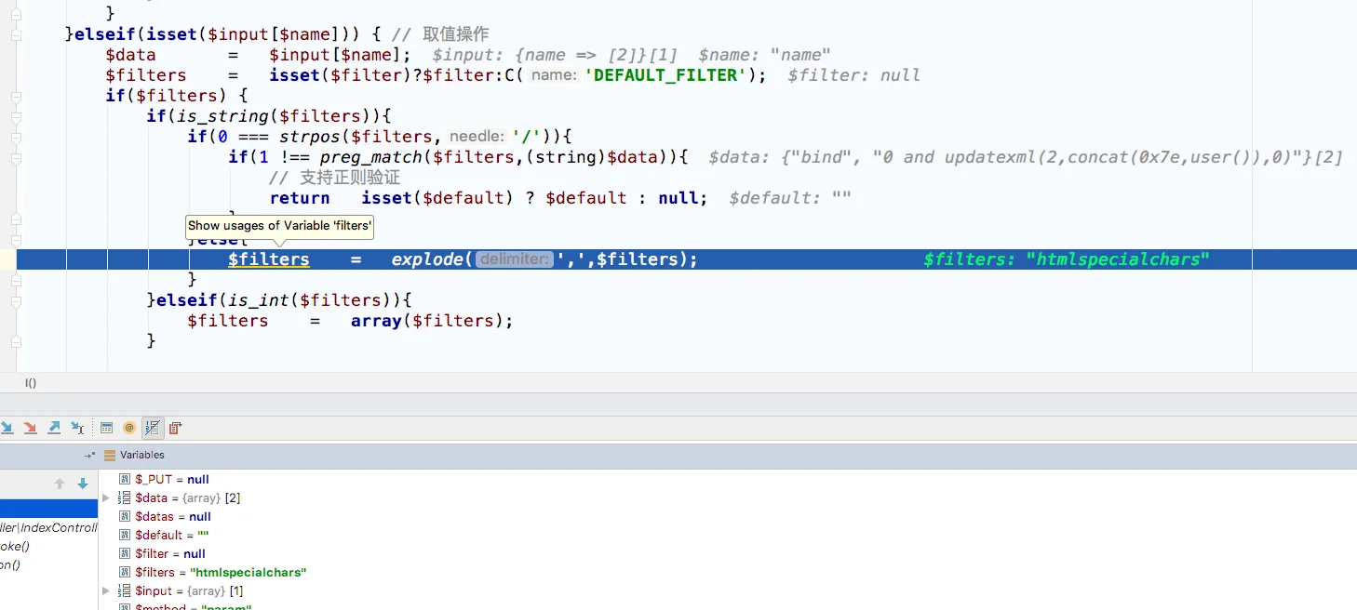
Task: Collapse the elseif isset code block fold marker
Action: [16, 34]
